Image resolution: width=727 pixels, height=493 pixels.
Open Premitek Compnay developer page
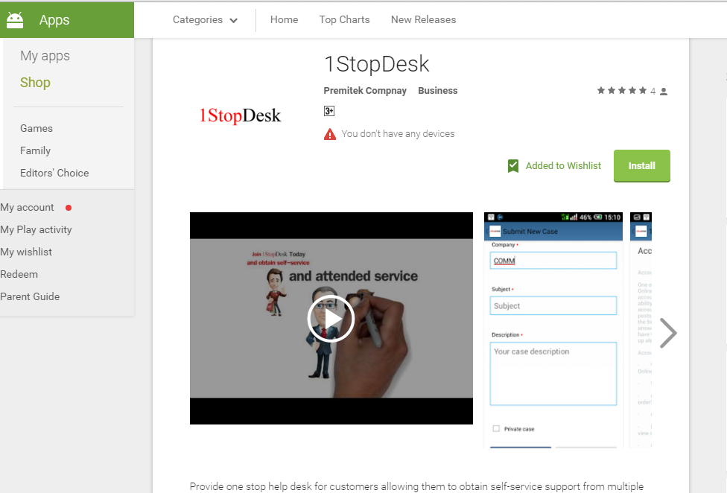coord(365,90)
